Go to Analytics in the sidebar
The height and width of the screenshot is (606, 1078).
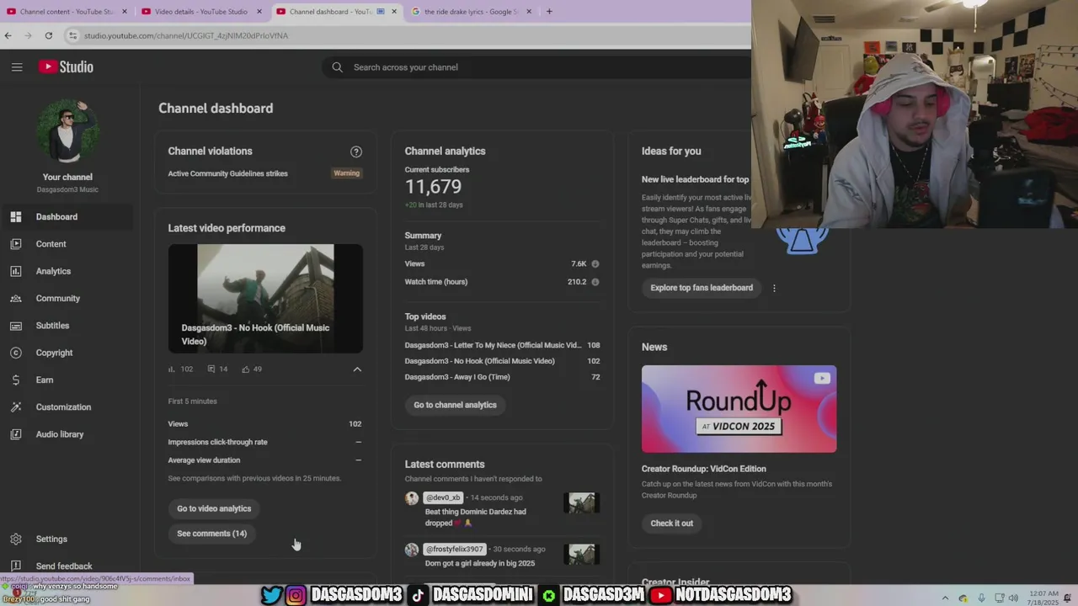[67, 271]
